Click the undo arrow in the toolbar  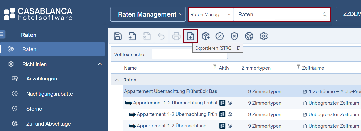click(x=161, y=36)
